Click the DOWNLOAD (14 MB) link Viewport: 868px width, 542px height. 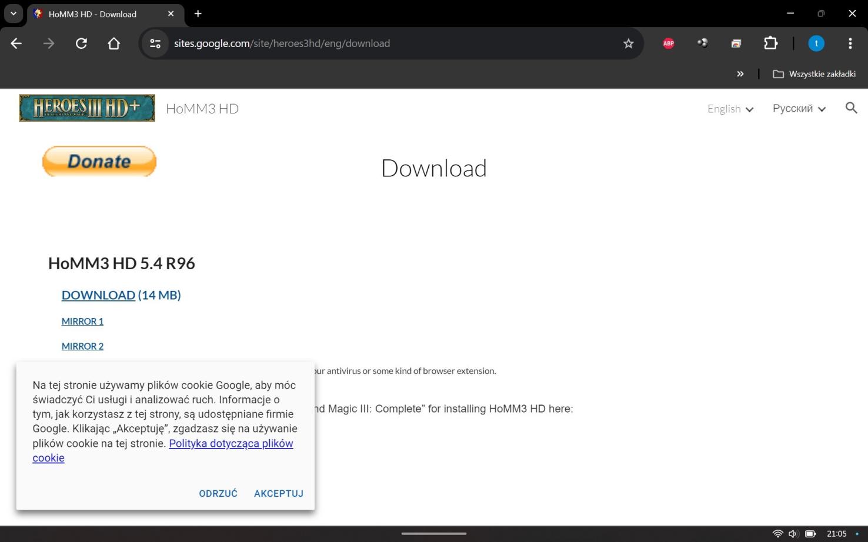point(98,295)
